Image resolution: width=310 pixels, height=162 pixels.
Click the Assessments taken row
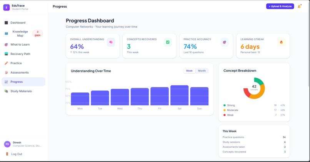tap(254, 147)
